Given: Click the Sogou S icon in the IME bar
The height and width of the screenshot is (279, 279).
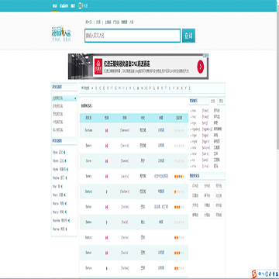Looking at the screenshot, I should (254, 273).
